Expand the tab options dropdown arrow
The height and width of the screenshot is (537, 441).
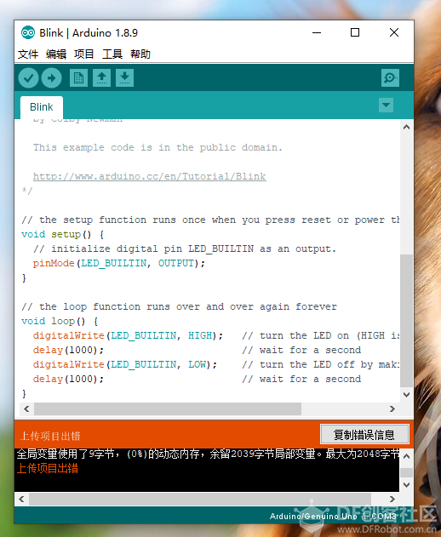click(386, 106)
